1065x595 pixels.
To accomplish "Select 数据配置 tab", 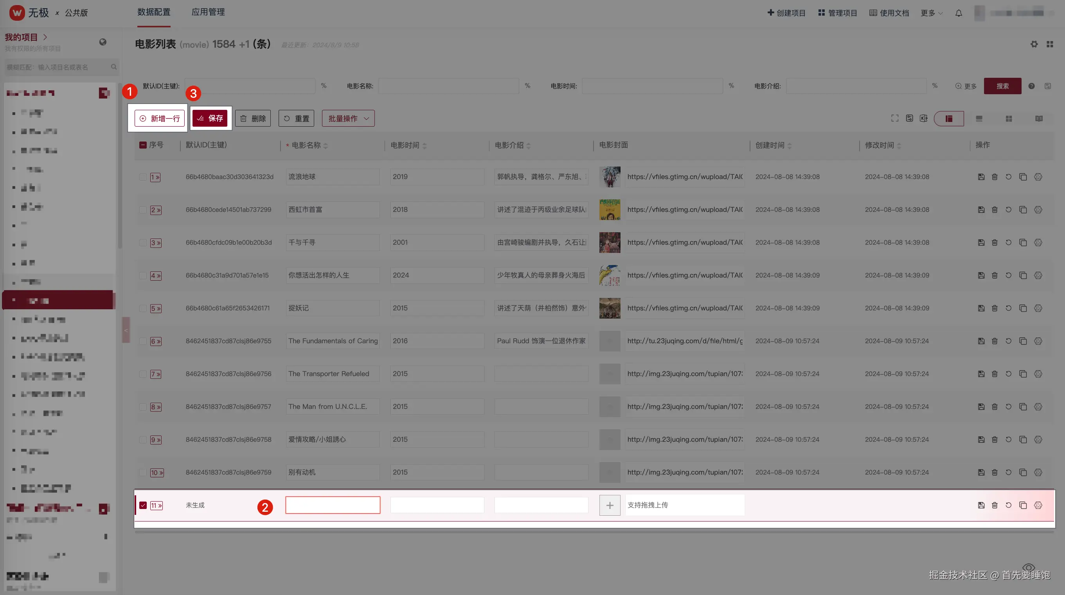I will click(154, 13).
